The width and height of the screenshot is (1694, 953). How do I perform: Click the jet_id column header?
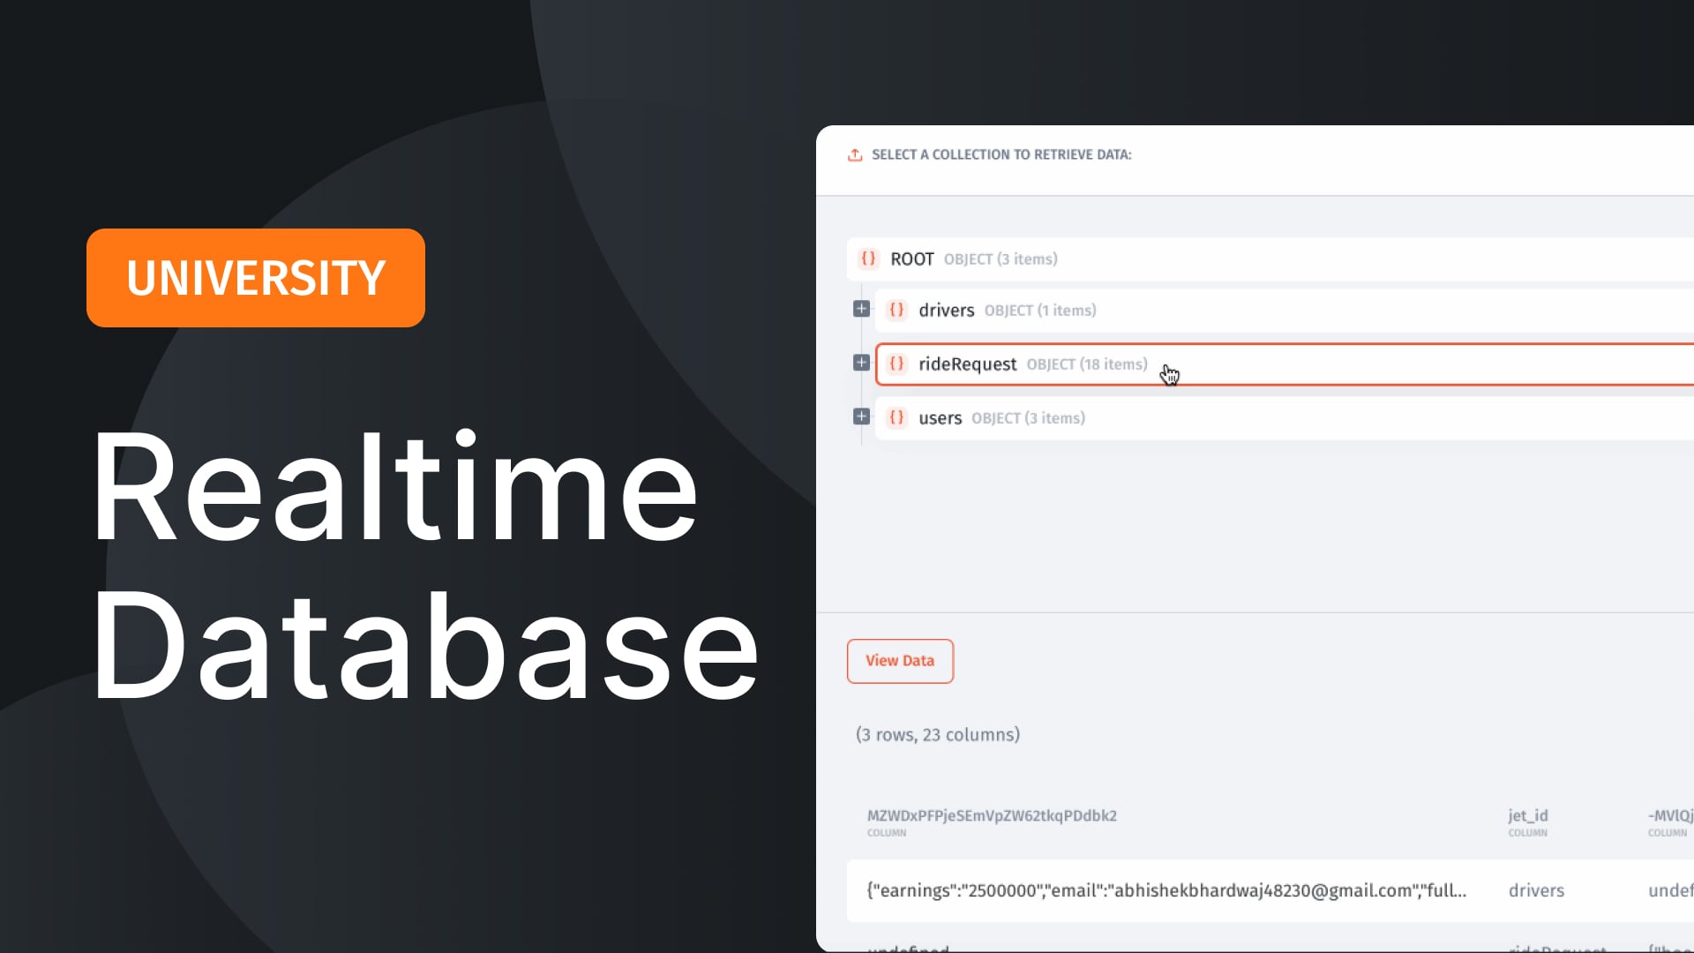(1527, 816)
